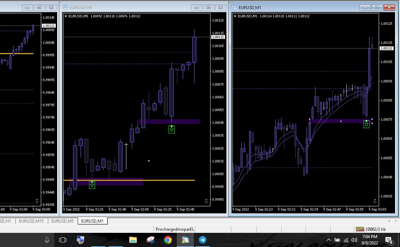
Task: Click the expert advisor skull icon in leftmost chart
Action: (x=37, y=201)
